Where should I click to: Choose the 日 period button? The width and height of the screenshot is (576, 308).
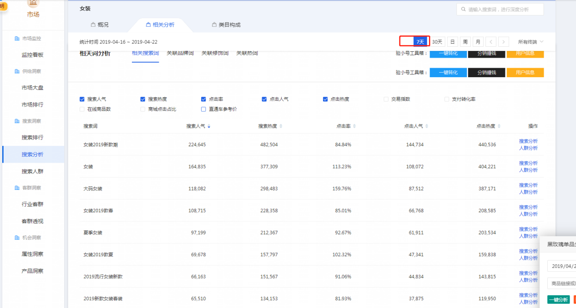[x=452, y=42]
